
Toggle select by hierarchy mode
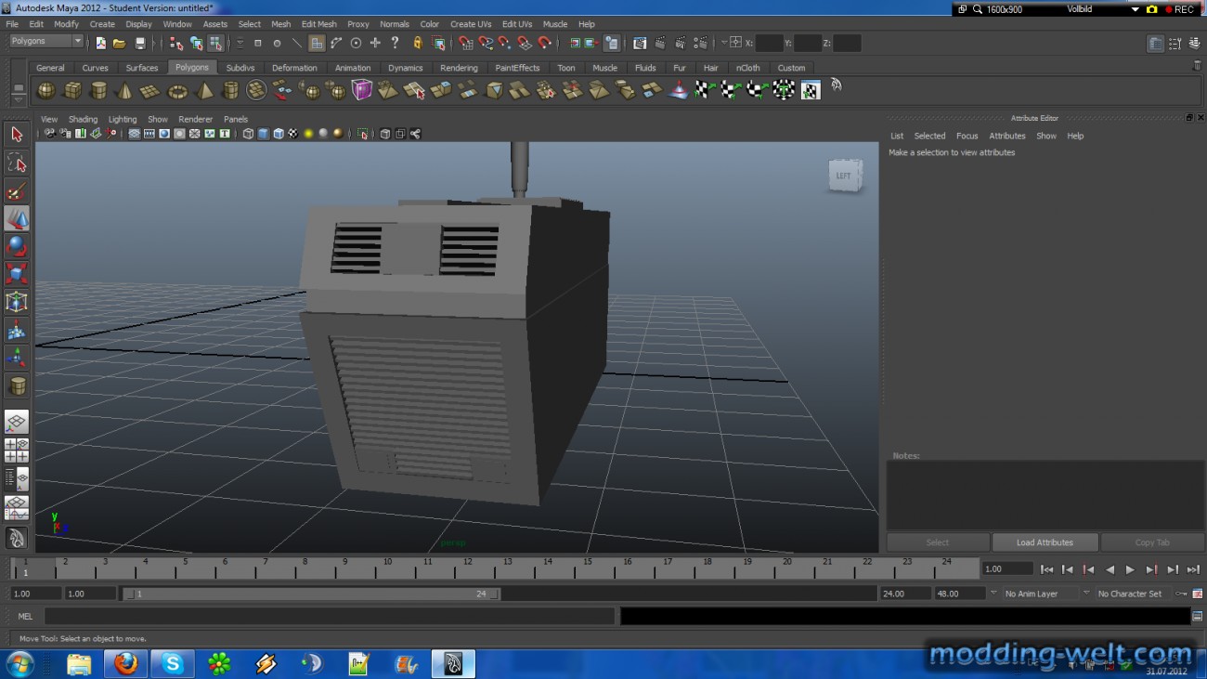(176, 43)
